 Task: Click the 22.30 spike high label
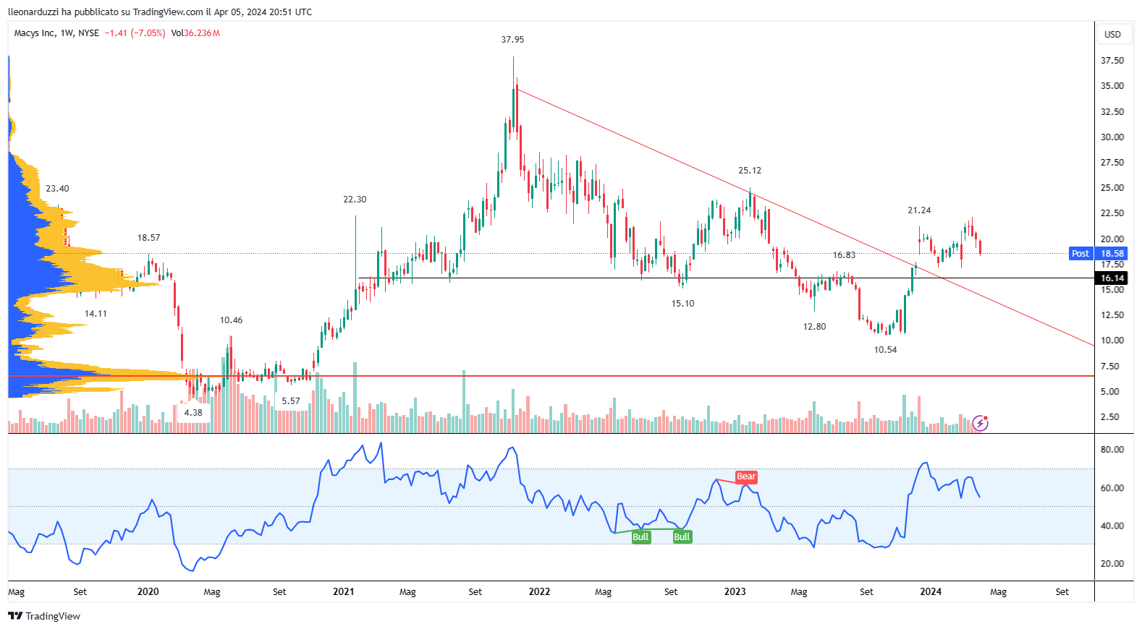click(355, 200)
